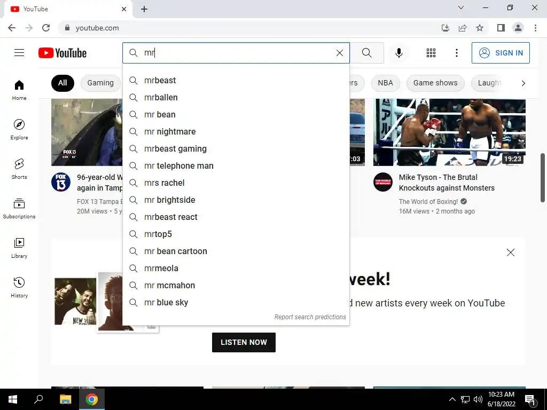Open Shorts in the sidebar

19,169
